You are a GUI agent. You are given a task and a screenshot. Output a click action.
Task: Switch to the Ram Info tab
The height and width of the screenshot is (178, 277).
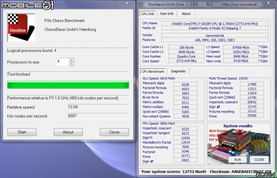click(x=167, y=13)
